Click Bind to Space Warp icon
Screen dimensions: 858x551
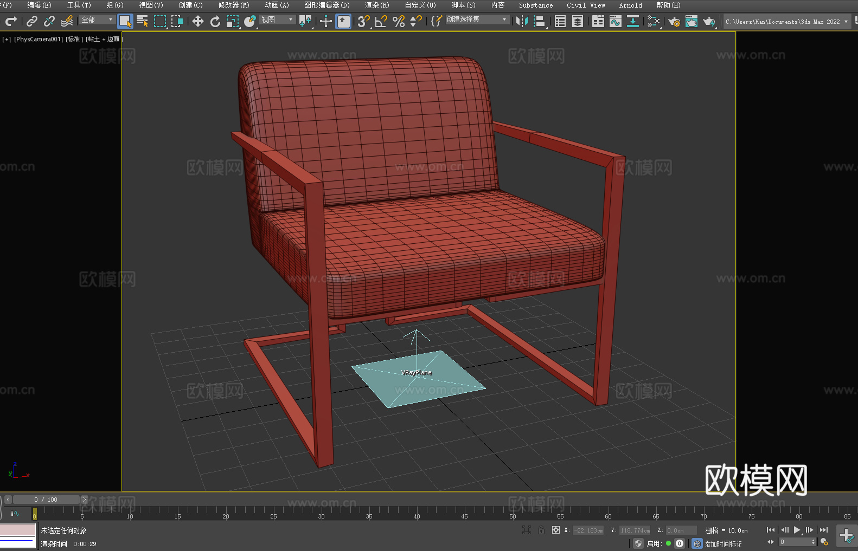[x=67, y=21]
